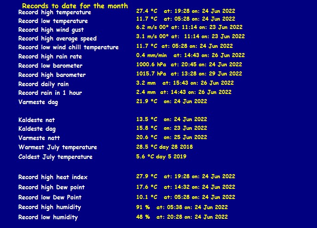
Task: Select the 'Record low temperature' label
Action: click(x=53, y=21)
